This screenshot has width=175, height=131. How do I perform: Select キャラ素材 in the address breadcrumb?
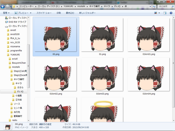click(94, 6)
